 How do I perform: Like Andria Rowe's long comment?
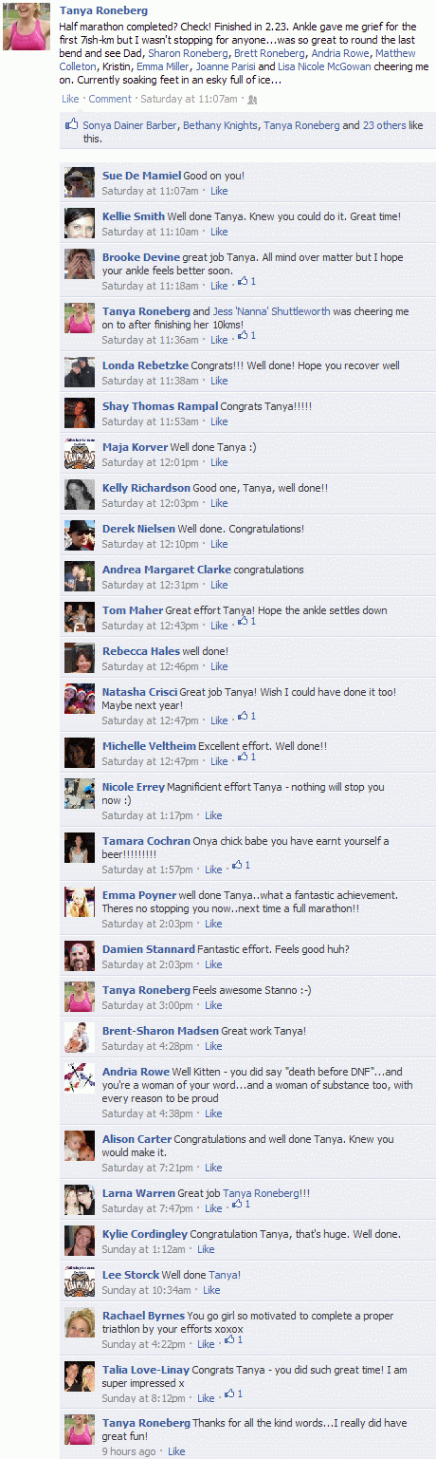pos(213,1113)
